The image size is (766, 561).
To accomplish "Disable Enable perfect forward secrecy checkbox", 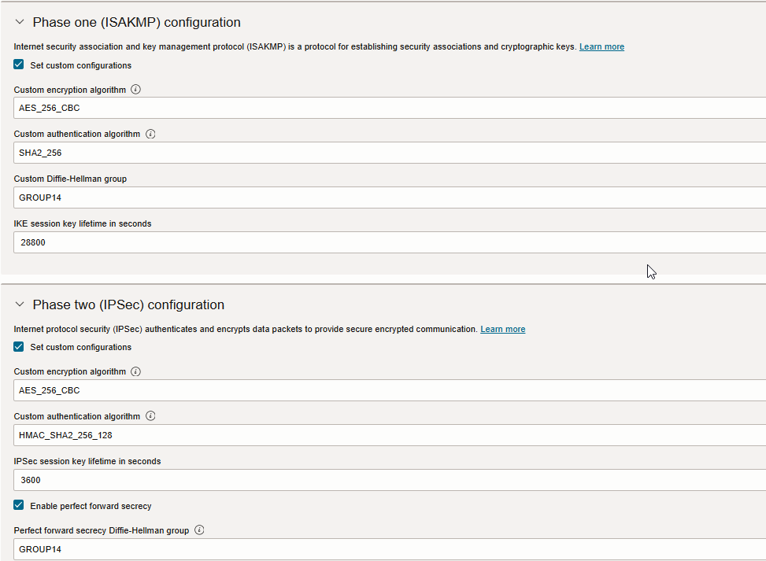I will click(19, 506).
